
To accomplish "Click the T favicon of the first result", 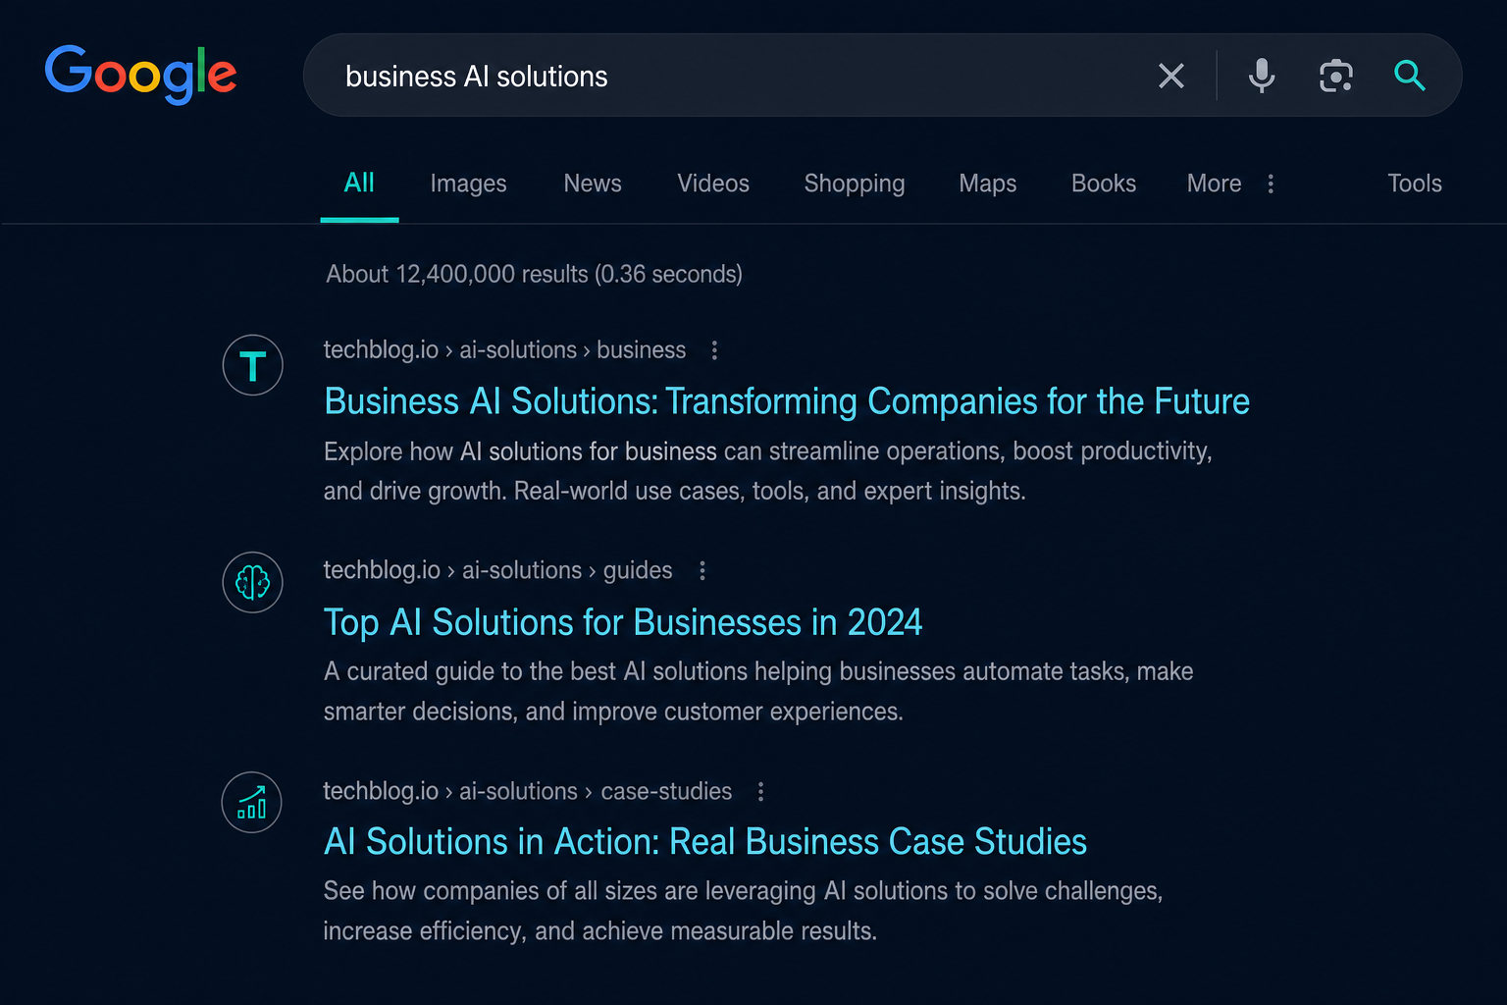I will (253, 365).
